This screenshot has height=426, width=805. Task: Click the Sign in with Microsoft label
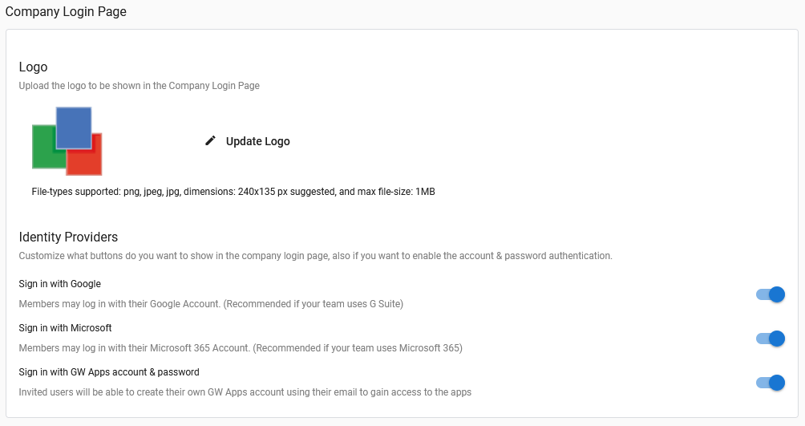(x=65, y=328)
